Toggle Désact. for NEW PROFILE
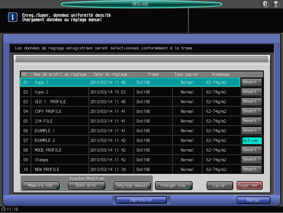The image size is (283, 213). (x=252, y=169)
